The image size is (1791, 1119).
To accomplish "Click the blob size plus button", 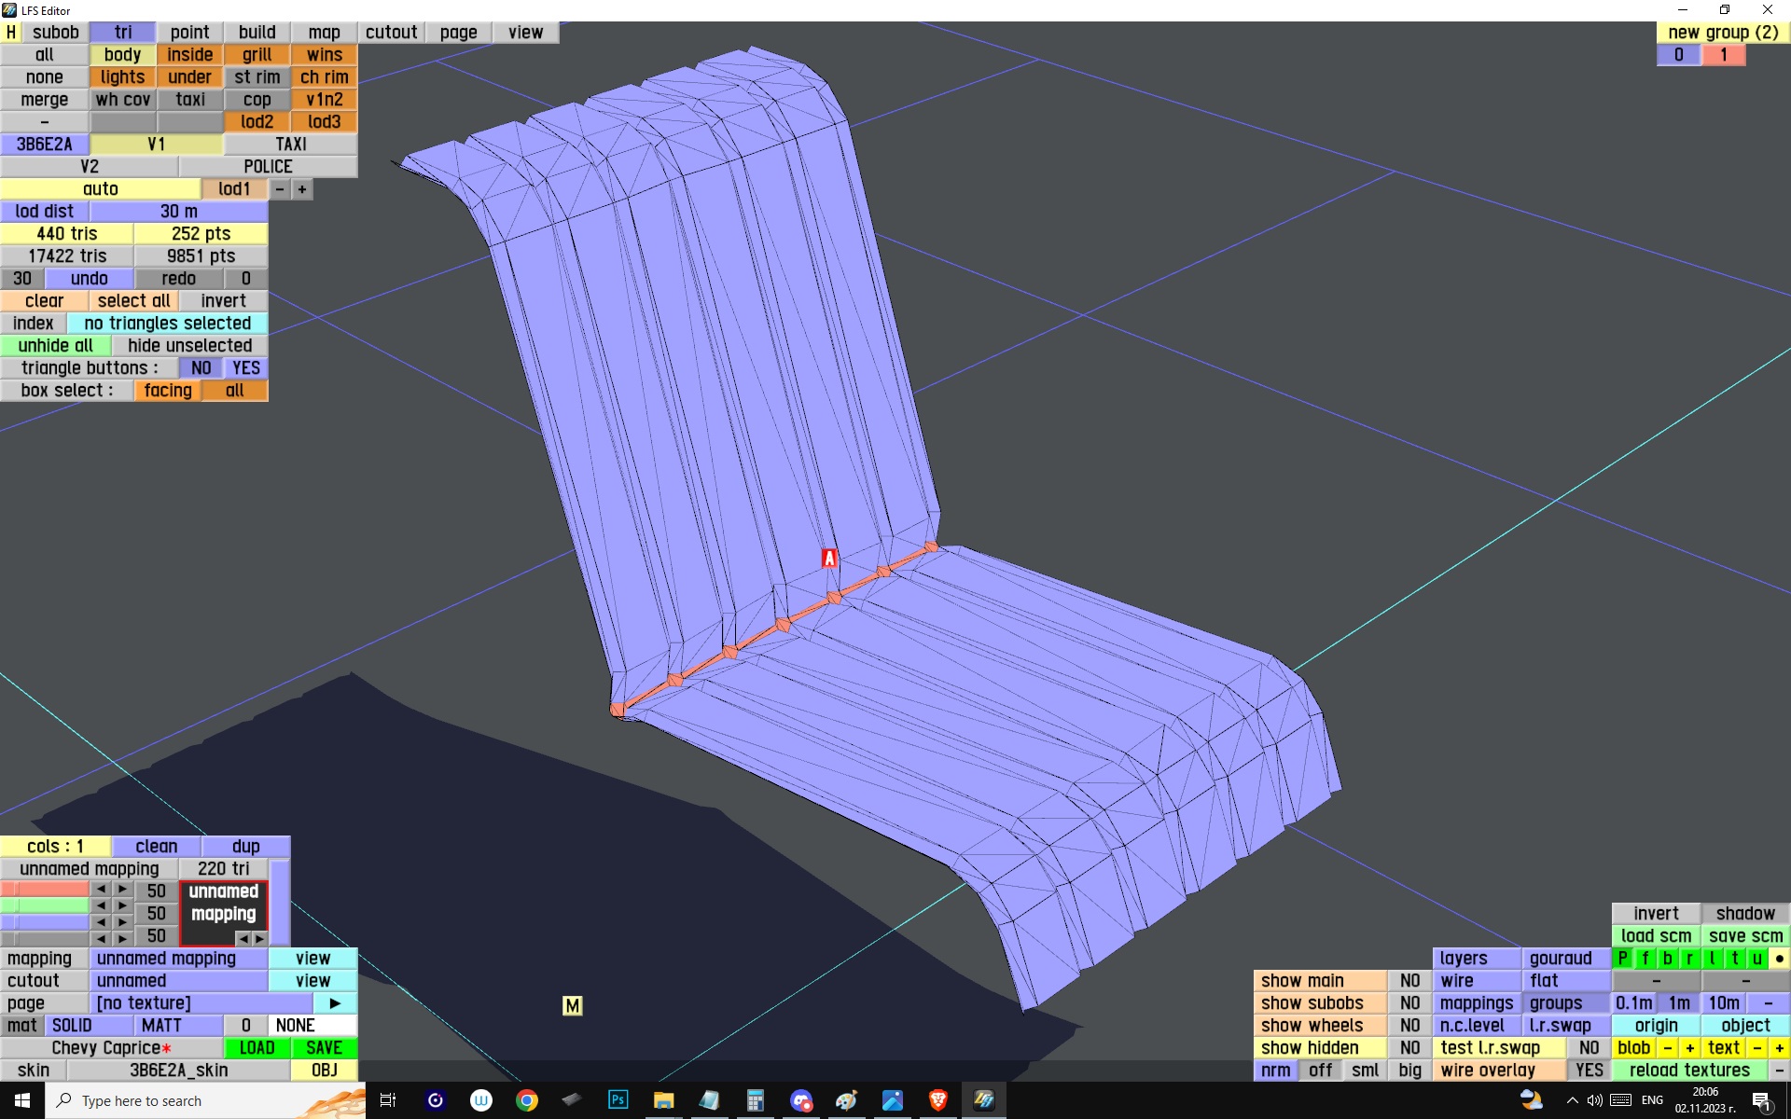I will tap(1689, 1047).
